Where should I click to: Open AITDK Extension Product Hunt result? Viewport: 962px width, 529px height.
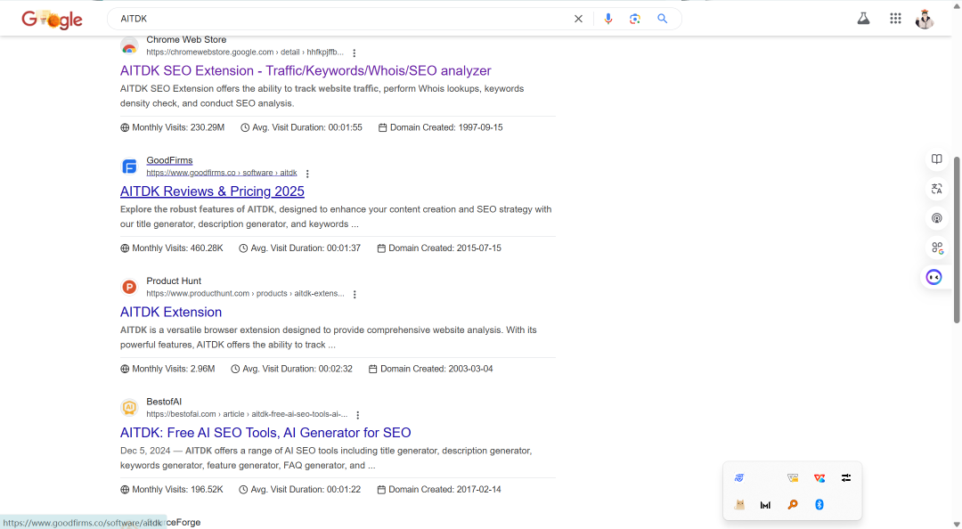click(170, 312)
